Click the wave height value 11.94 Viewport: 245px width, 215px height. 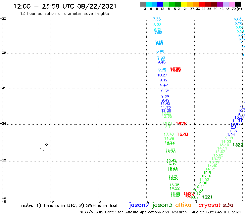click(x=230, y=135)
